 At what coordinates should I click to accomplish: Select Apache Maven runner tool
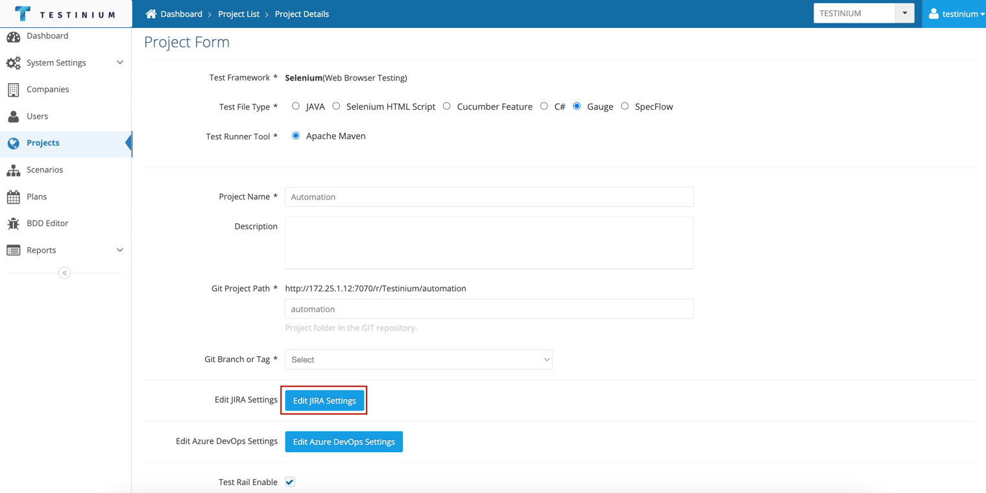coord(296,136)
